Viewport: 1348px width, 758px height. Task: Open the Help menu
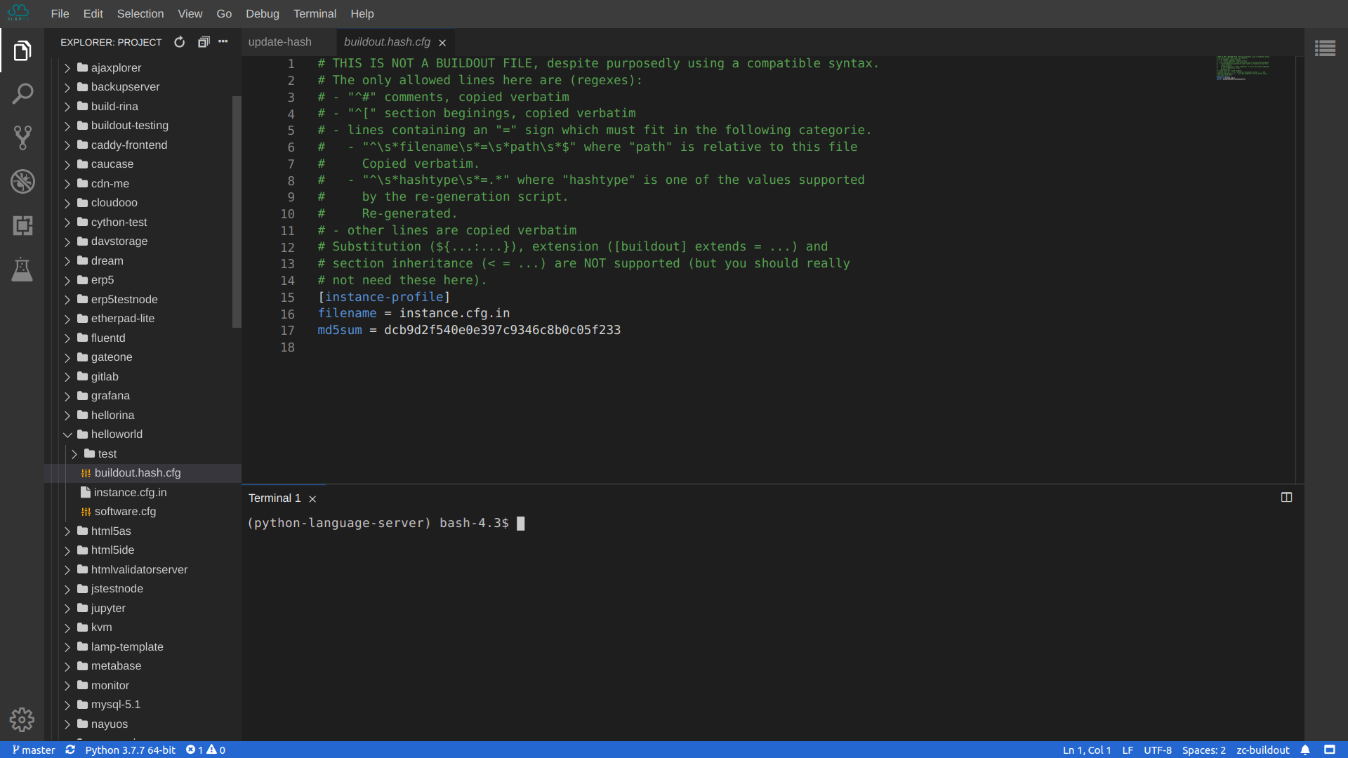tap(362, 13)
